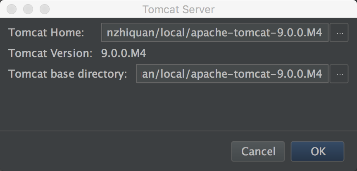Click the "Tomcat Version:" label

50,53
